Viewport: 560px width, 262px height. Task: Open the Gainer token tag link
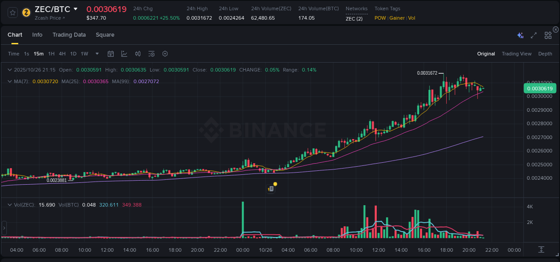[397, 18]
